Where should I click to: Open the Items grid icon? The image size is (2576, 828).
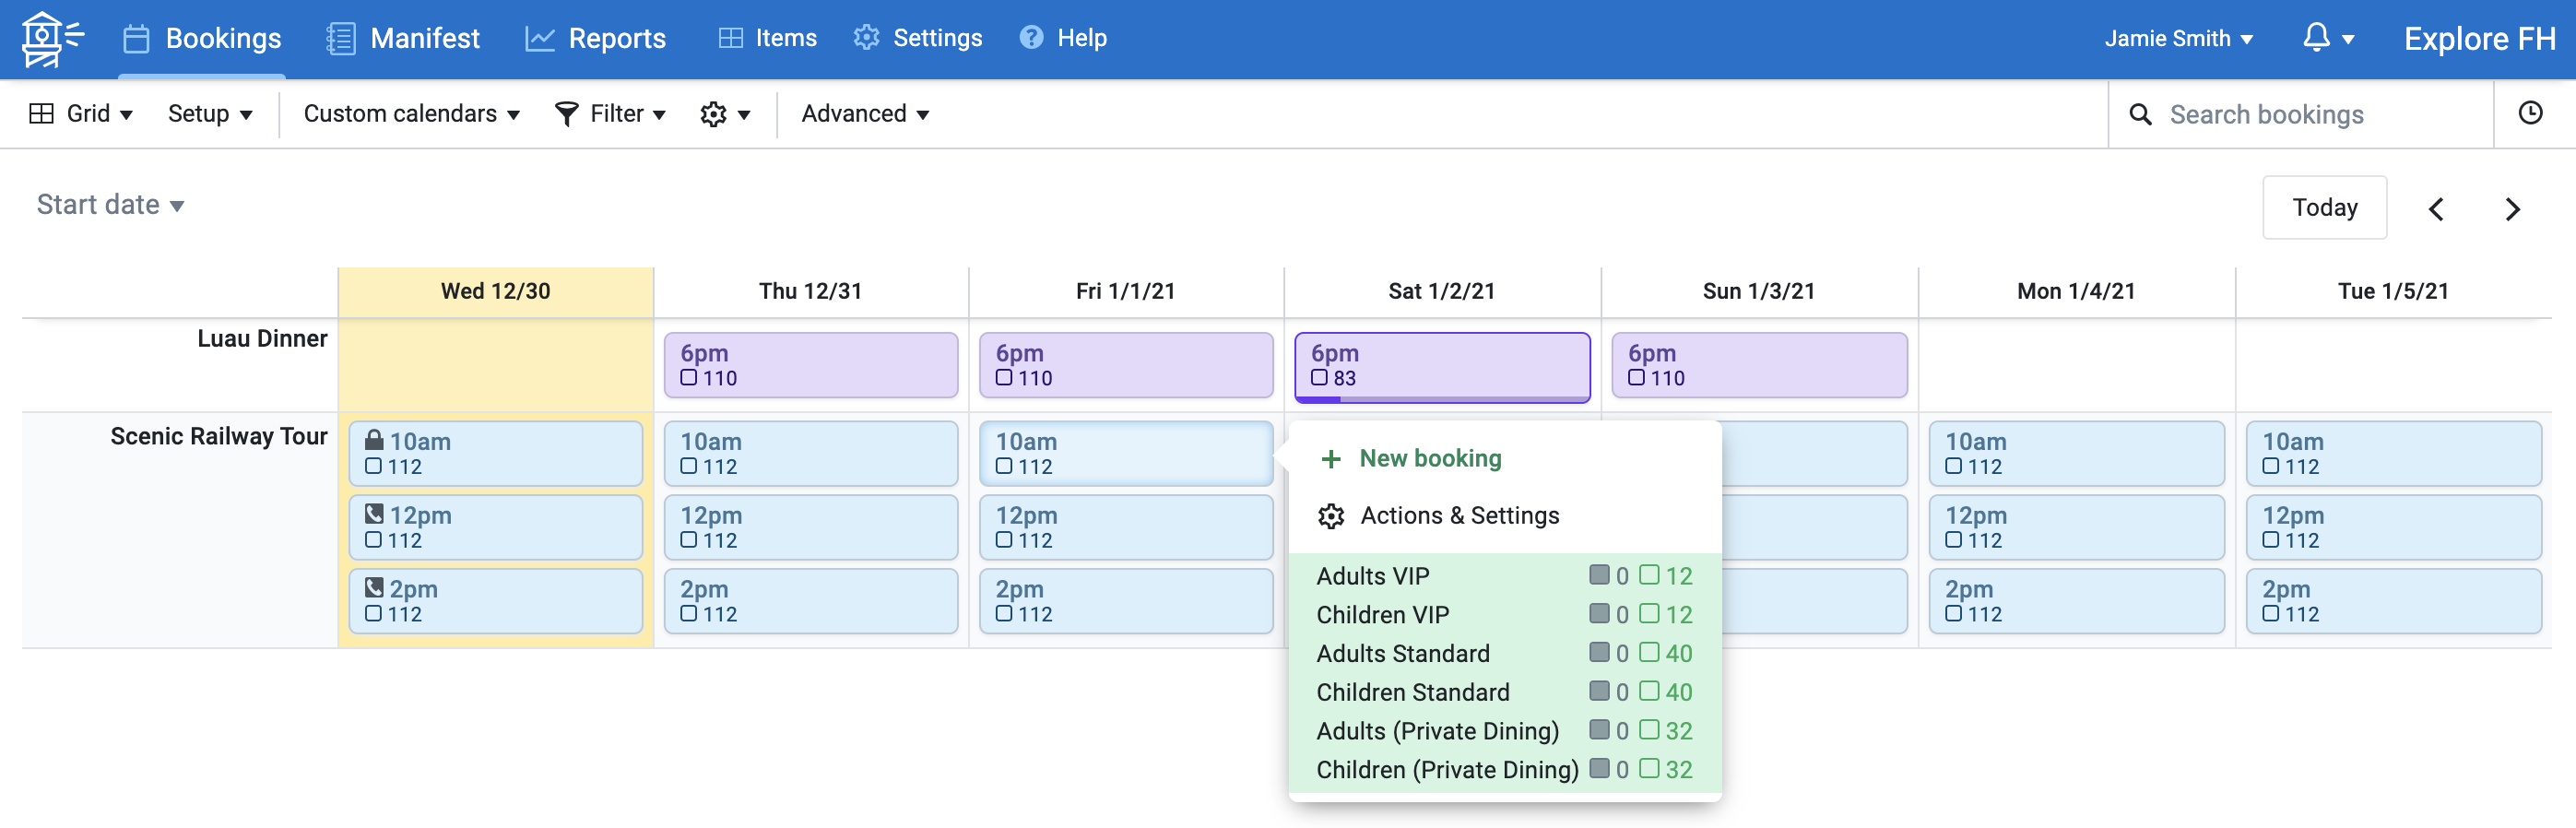point(731,38)
